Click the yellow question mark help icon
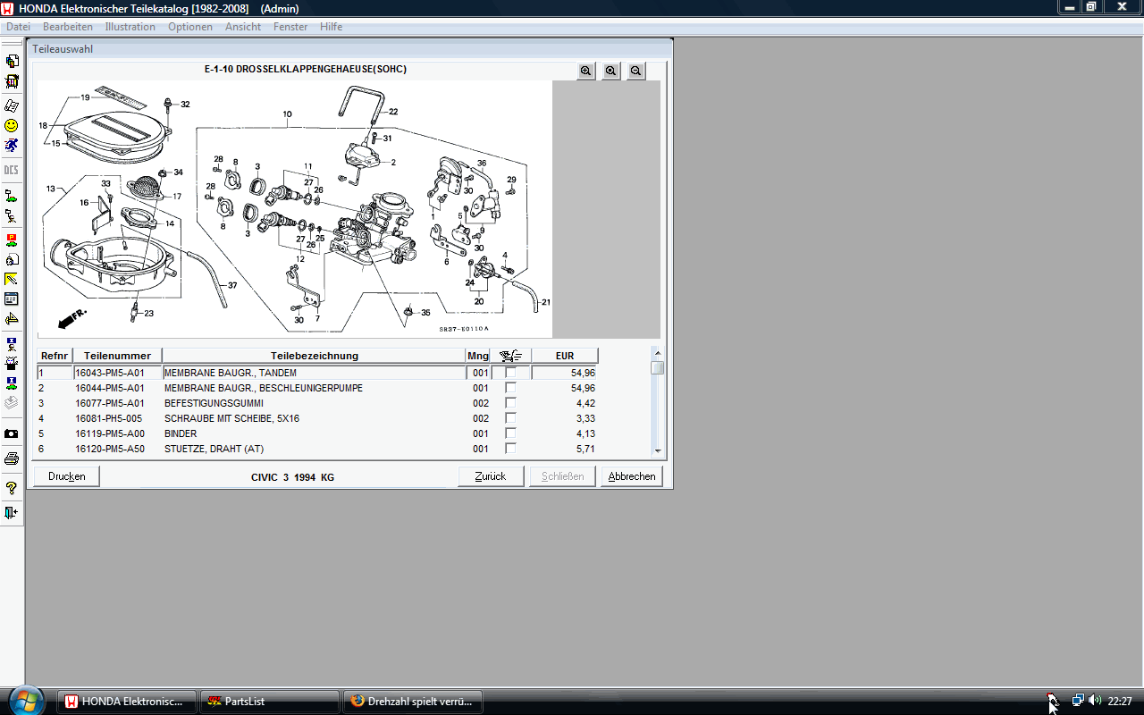The width and height of the screenshot is (1144, 715). pos(12,488)
